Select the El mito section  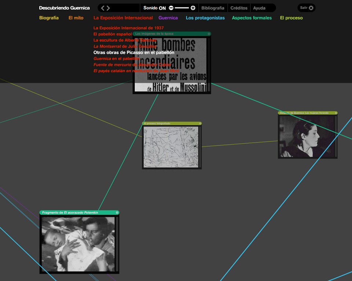tap(76, 18)
